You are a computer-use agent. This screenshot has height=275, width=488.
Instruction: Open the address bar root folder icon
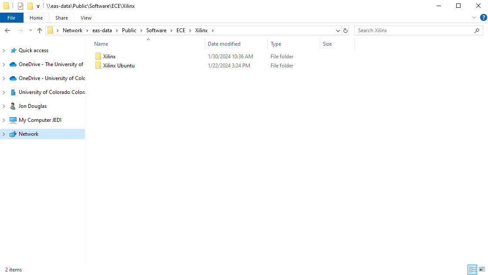(51, 30)
